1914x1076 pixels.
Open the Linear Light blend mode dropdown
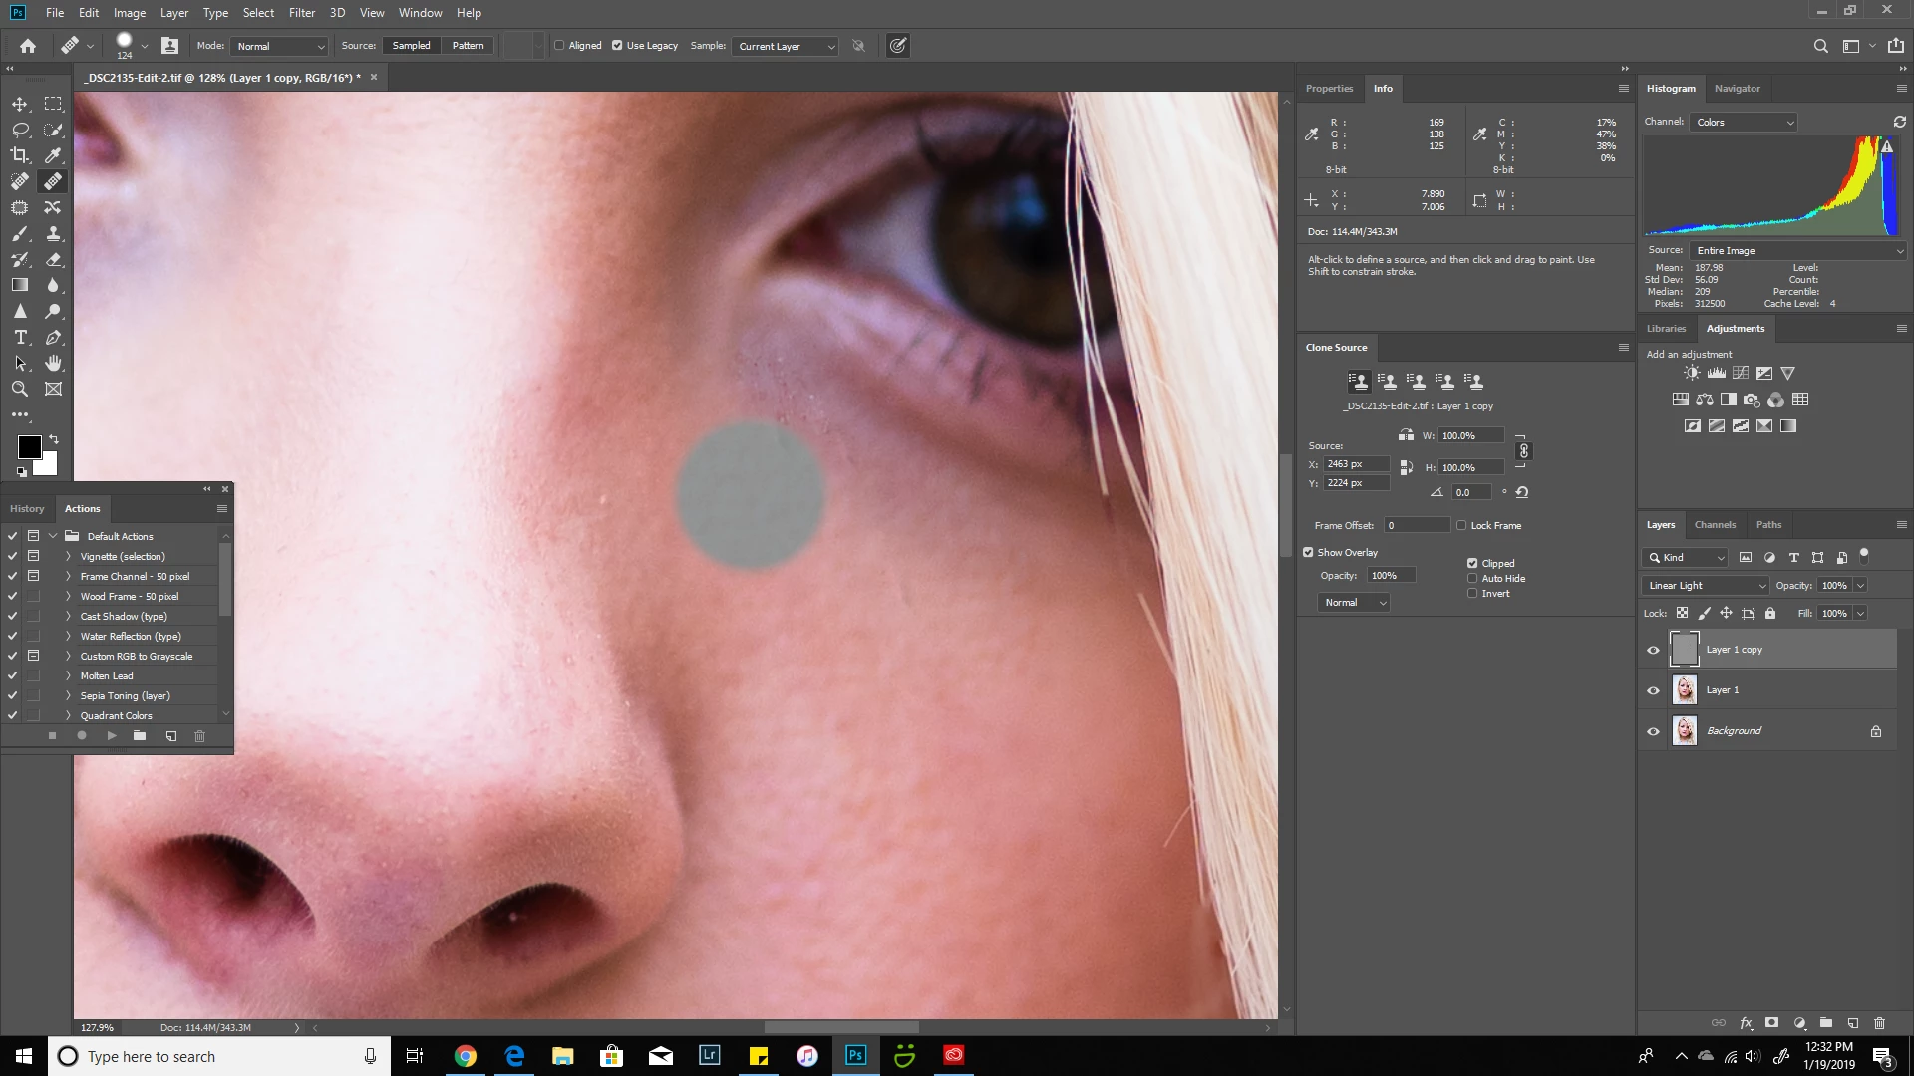(1706, 586)
